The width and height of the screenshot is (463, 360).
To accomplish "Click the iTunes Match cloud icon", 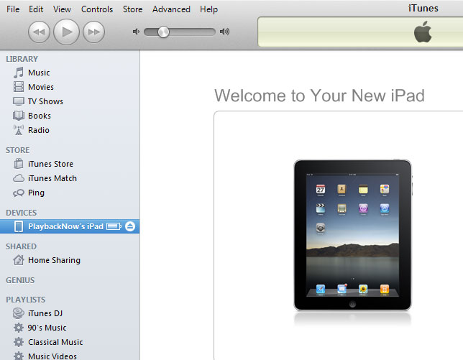I will 18,178.
